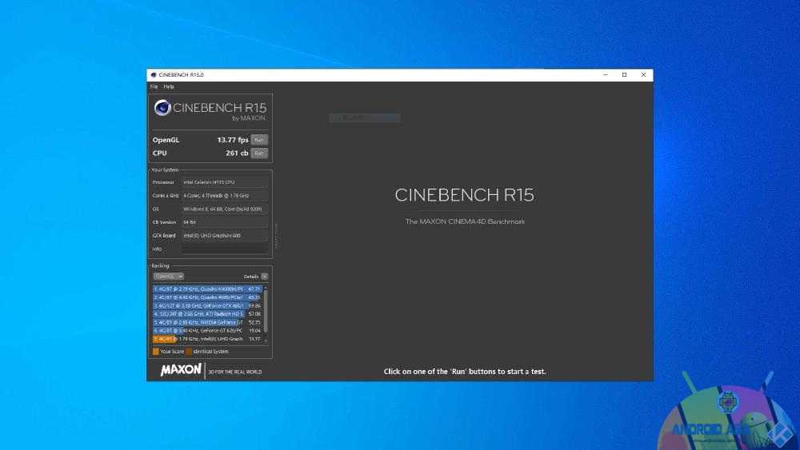The image size is (800, 450).
Task: Click the ranking list scroll-up arrow
Action: (266, 288)
